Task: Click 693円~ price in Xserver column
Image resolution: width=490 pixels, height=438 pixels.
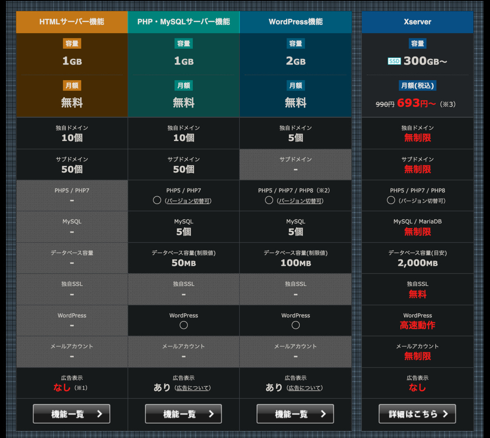Action: point(416,103)
